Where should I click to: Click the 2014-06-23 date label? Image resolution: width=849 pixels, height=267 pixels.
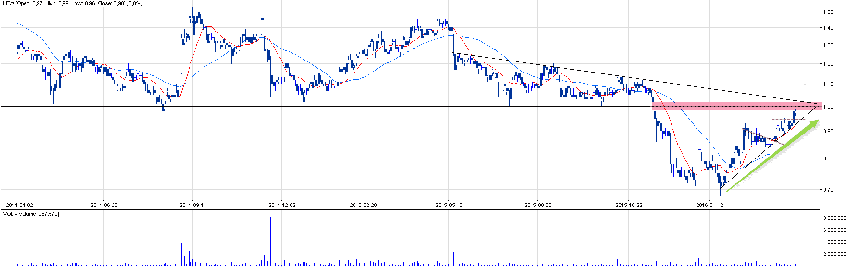(104, 205)
